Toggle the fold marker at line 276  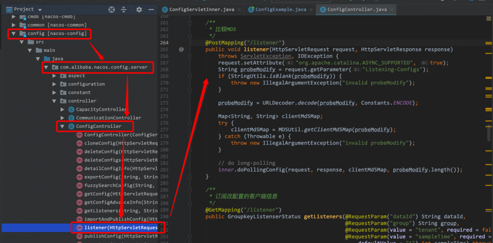tap(190, 123)
